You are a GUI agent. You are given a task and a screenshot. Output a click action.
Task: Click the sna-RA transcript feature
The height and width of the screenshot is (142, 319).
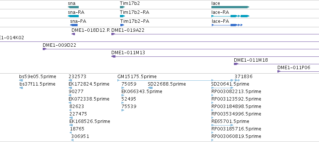(x=73, y=16)
